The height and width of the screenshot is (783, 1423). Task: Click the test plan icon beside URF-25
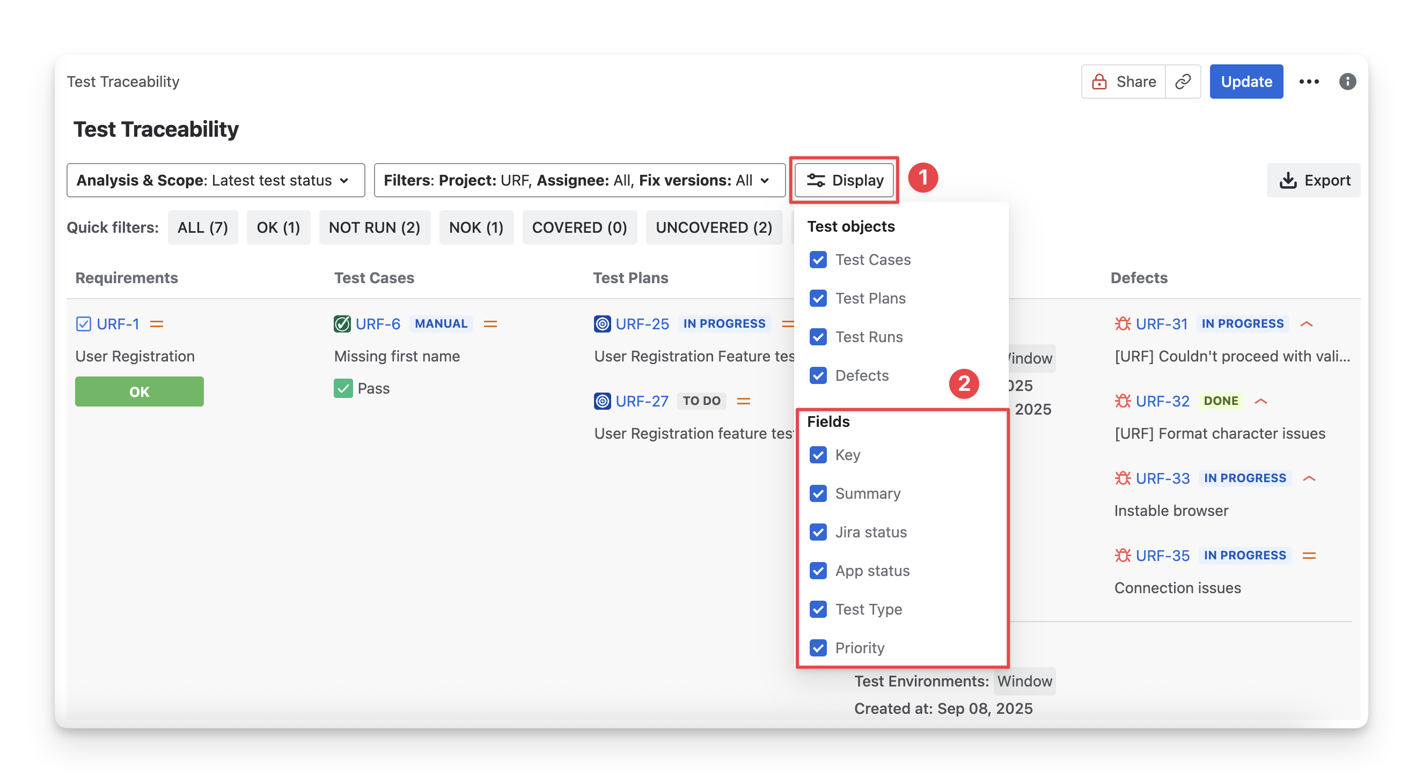click(x=602, y=323)
